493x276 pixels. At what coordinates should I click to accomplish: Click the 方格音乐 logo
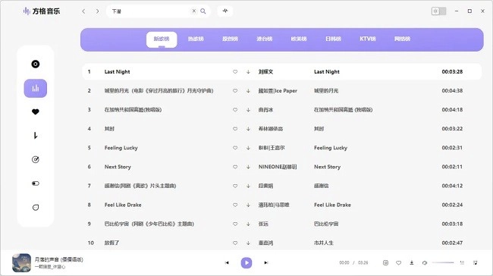tap(42, 11)
